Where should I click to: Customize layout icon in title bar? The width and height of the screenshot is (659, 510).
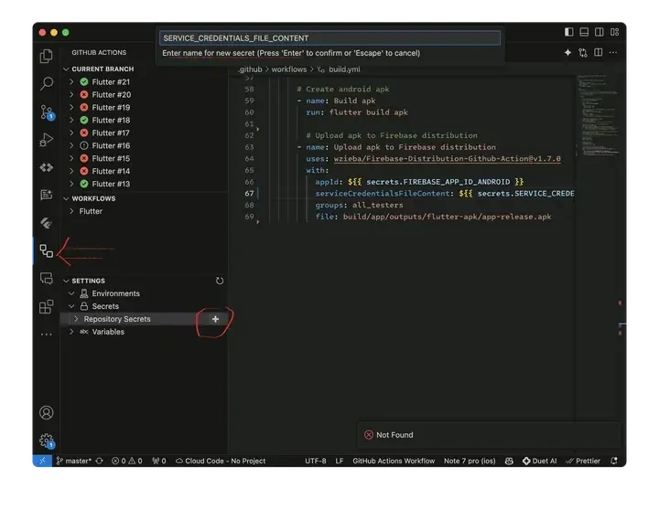(614, 32)
